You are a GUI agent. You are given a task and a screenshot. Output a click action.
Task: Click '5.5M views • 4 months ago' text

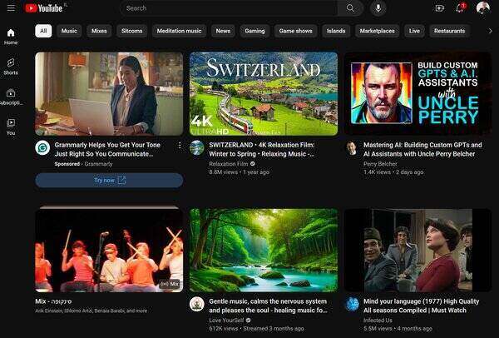click(x=398, y=329)
